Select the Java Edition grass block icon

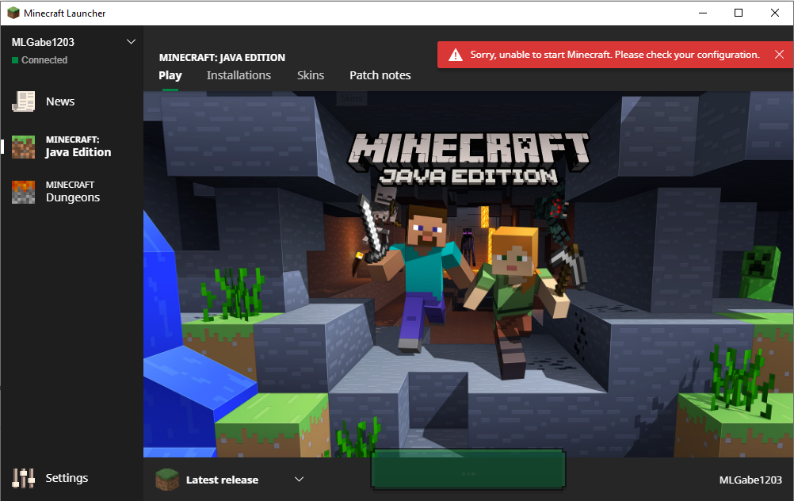24,147
